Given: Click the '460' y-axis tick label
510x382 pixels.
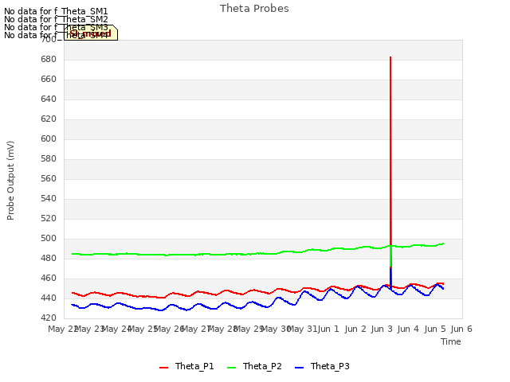Looking at the screenshot, I should pos(49,279).
